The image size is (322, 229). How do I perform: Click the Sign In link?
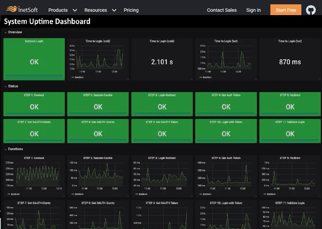tap(253, 10)
